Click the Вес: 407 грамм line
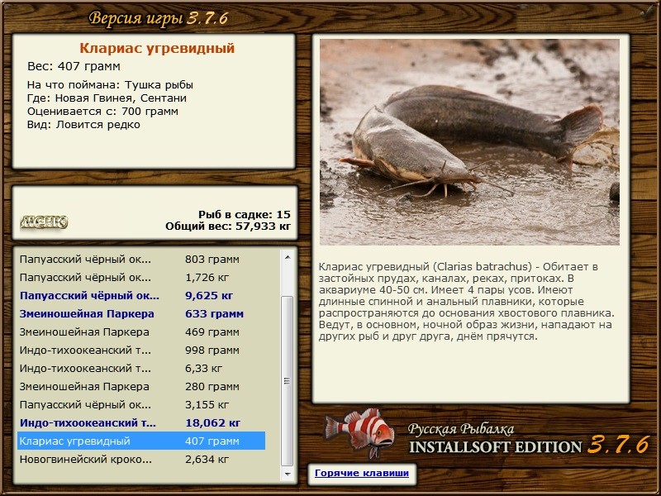Screen dimensions: 661x496 (74, 66)
